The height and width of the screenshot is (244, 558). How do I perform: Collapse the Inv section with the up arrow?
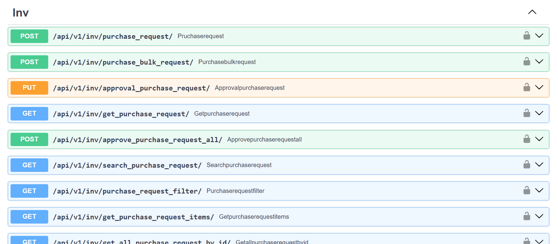[532, 12]
